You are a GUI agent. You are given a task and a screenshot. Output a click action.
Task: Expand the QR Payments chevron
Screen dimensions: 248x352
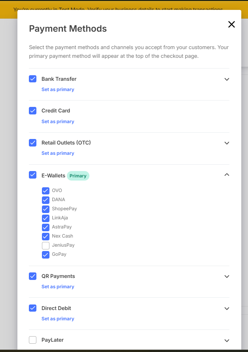(x=227, y=276)
